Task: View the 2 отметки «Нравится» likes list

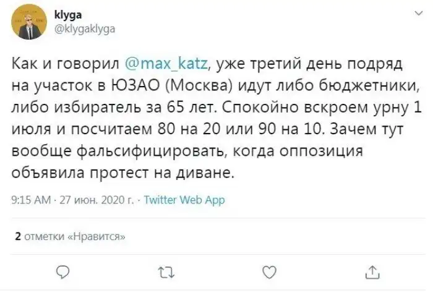Action: point(70,235)
